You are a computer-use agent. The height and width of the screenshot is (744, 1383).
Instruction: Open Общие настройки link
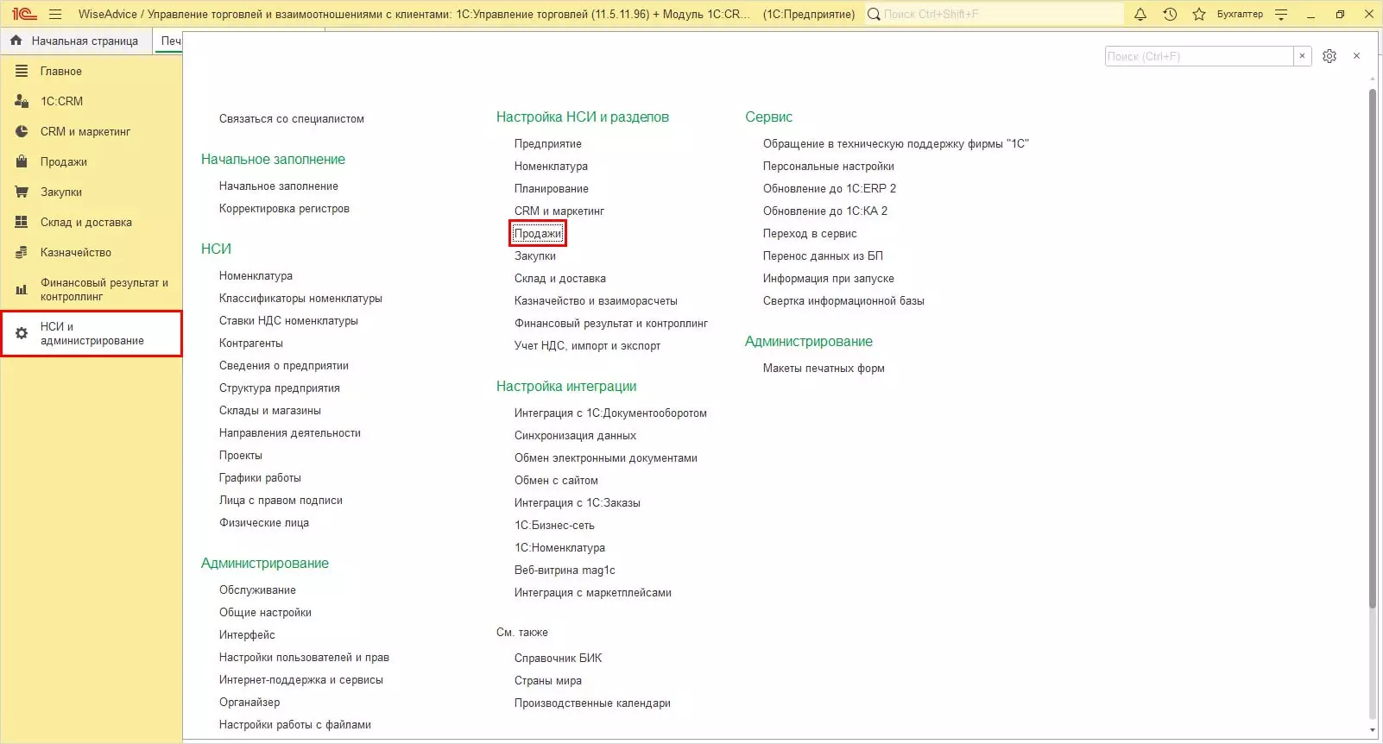point(265,612)
